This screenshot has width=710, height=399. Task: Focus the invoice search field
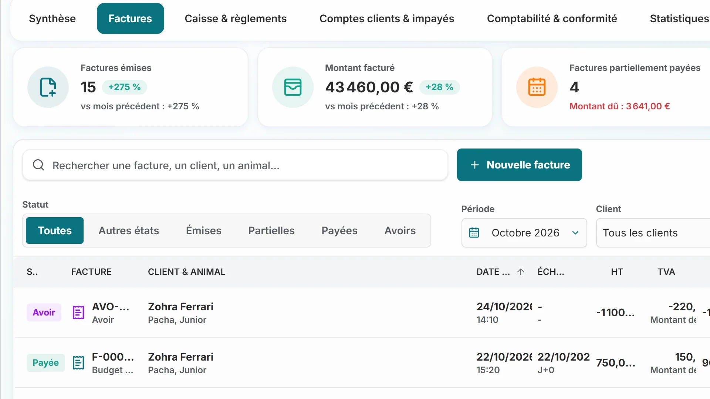click(235, 165)
